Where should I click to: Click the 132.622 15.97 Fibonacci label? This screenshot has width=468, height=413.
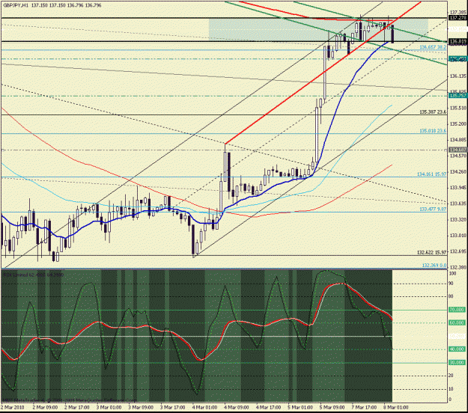431,253
